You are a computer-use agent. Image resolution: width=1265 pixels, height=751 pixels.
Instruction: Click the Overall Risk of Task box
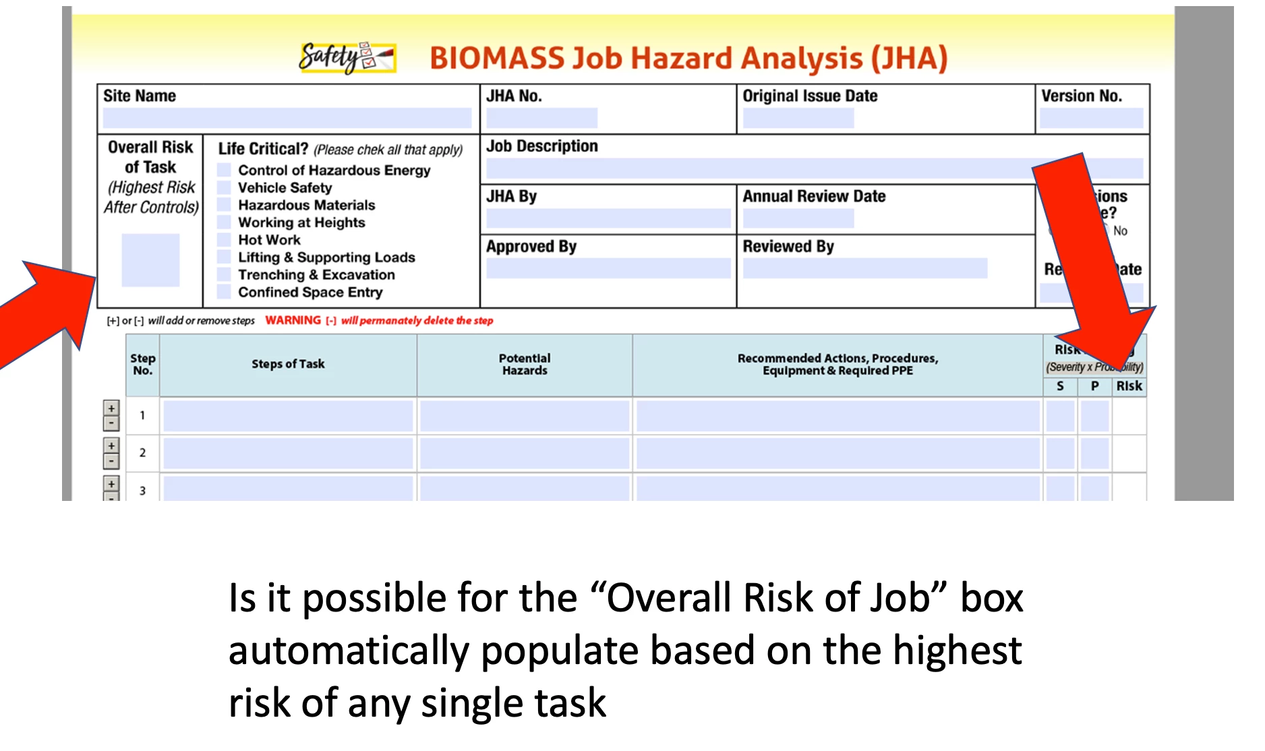coord(150,260)
